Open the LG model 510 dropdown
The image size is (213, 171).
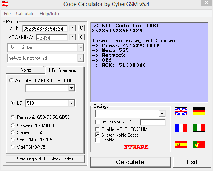coord(71,103)
